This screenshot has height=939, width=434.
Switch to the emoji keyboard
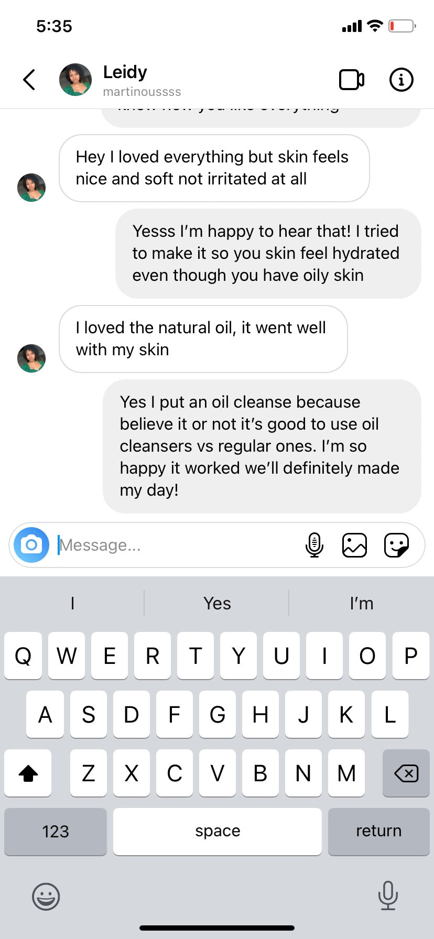[46, 896]
